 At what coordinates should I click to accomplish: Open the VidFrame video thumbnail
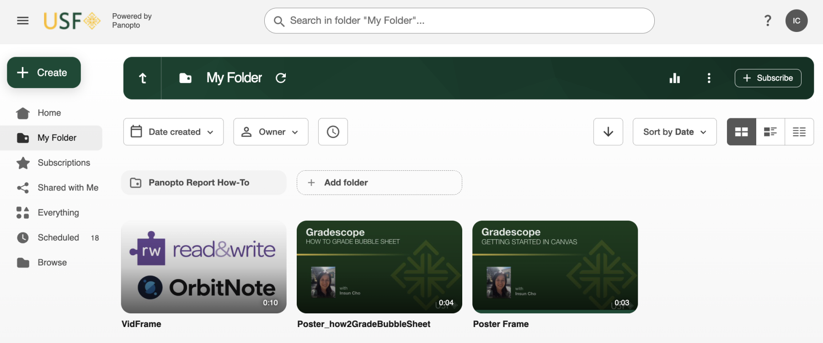(x=204, y=267)
